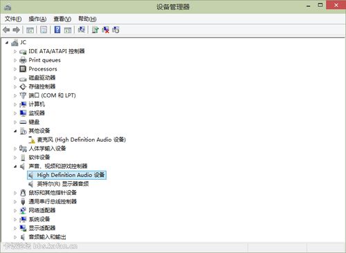Click the Update driver software icon
The image size is (346, 253).
tap(95, 30)
